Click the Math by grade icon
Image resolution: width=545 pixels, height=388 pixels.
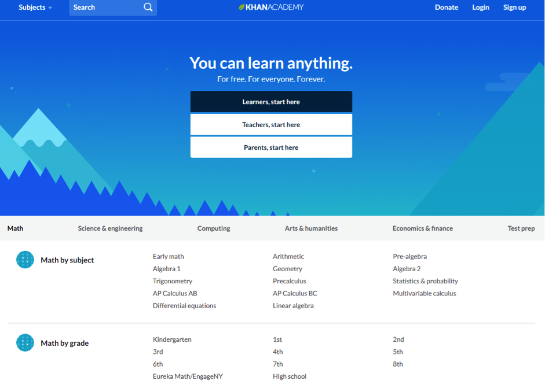point(25,343)
